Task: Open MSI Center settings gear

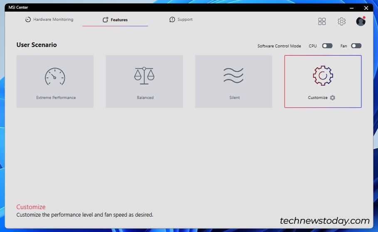Action: pos(341,22)
